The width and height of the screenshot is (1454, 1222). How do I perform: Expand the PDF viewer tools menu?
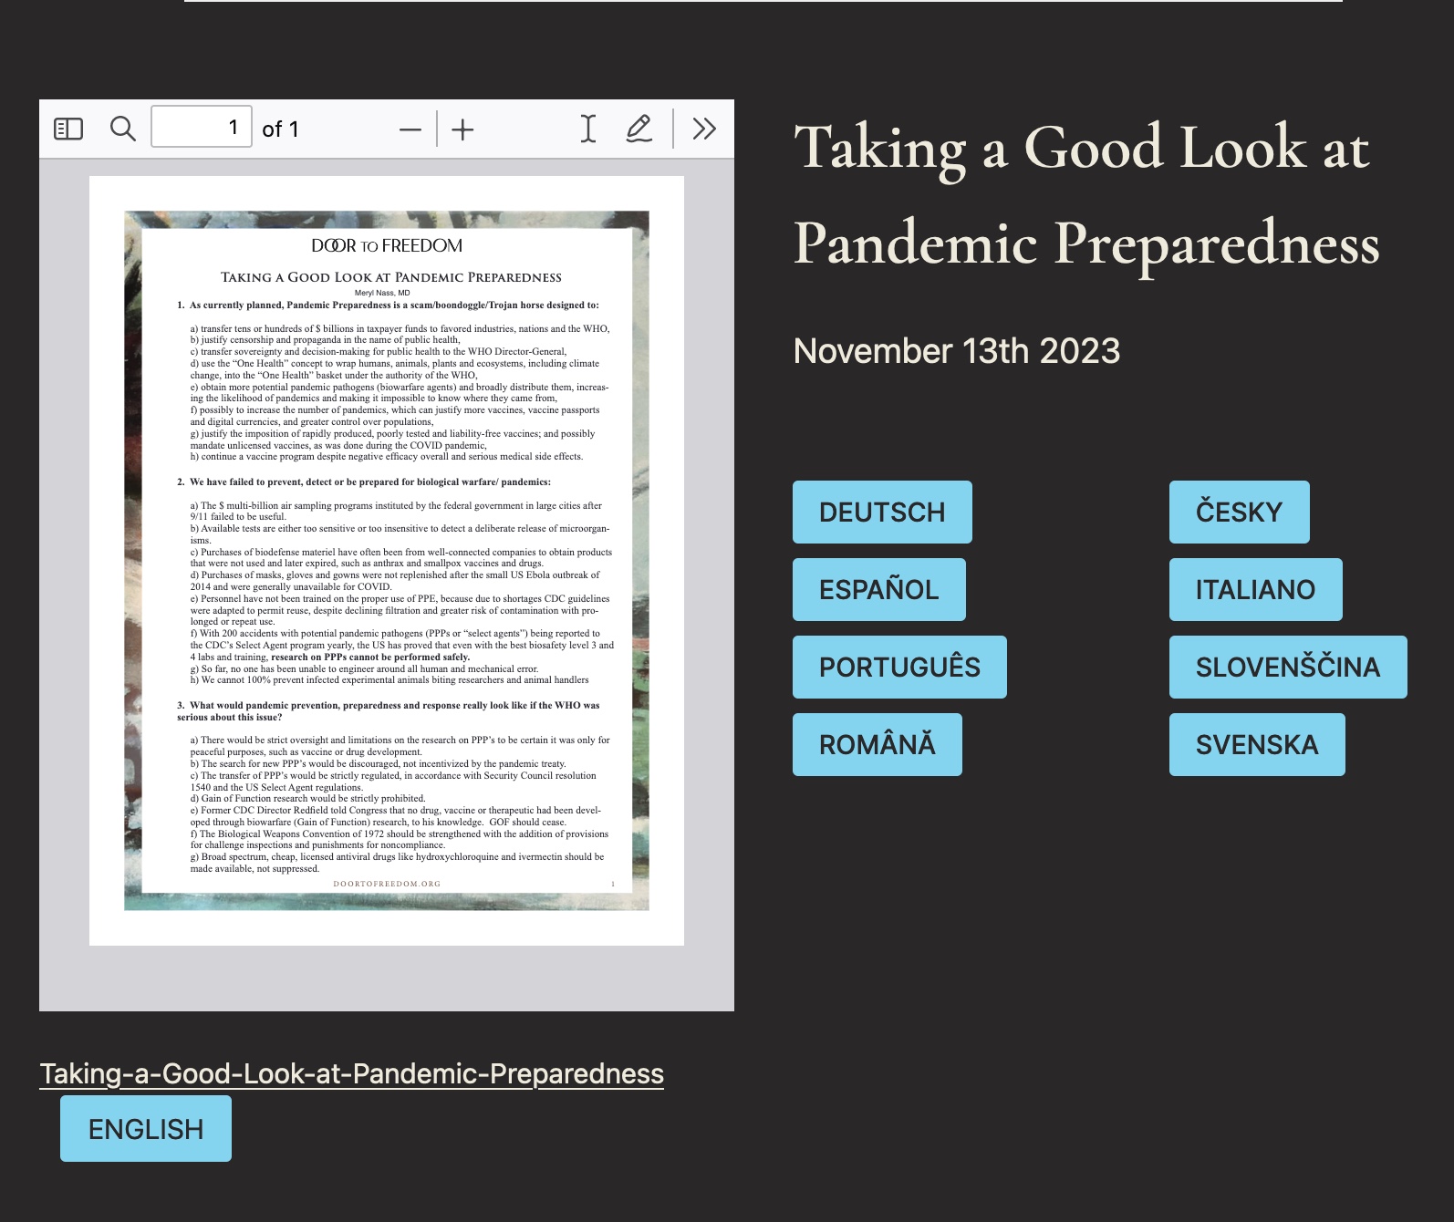click(703, 129)
